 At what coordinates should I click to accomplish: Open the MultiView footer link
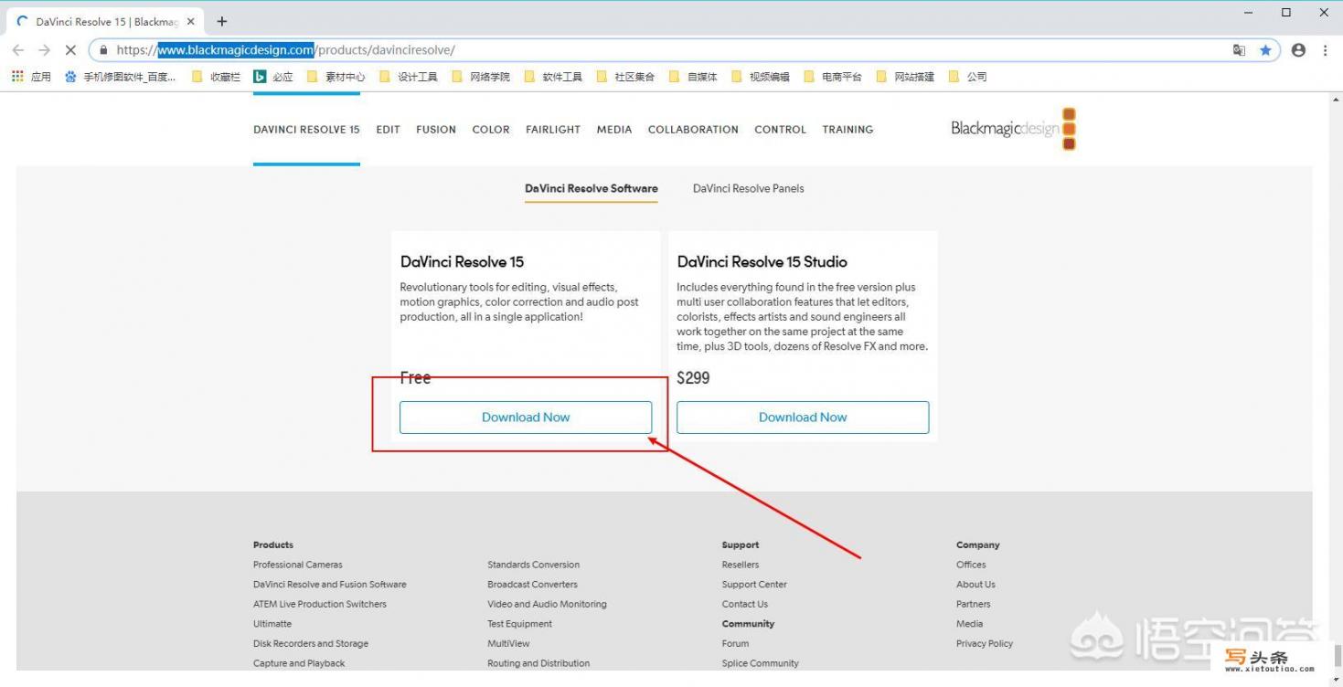tap(509, 644)
